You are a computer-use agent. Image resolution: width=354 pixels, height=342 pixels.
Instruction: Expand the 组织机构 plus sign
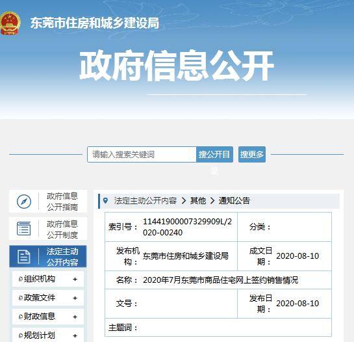[75, 280]
